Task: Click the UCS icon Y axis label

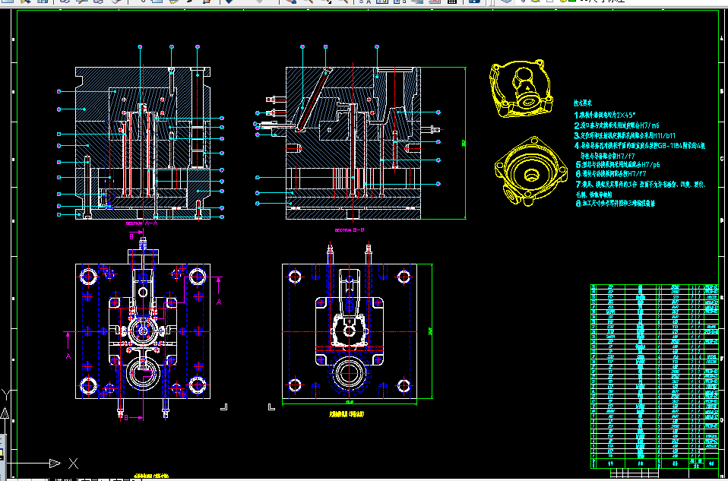Action: [x=5, y=396]
